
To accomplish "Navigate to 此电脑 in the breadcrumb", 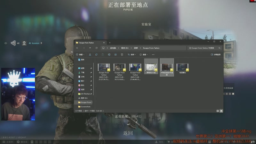I will click(113, 48).
